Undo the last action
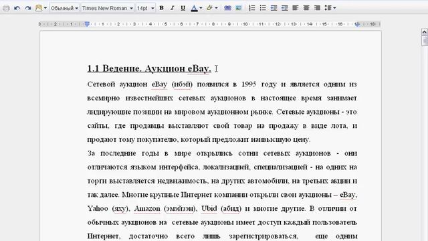Screen dimensions: 428x241 tap(17, 8)
